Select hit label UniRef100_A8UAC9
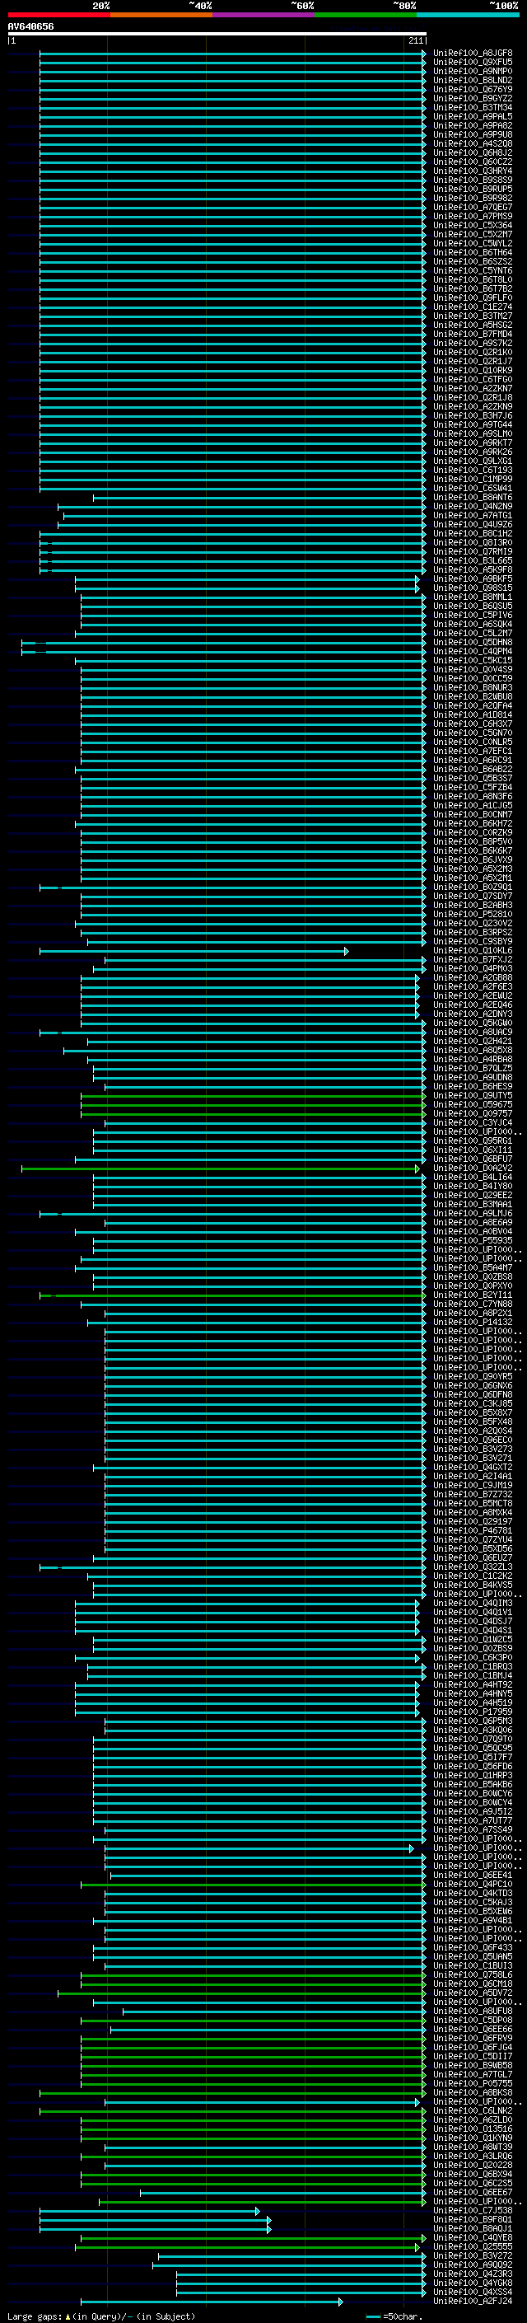Screen dimensions: 527x2323 tap(472, 1033)
